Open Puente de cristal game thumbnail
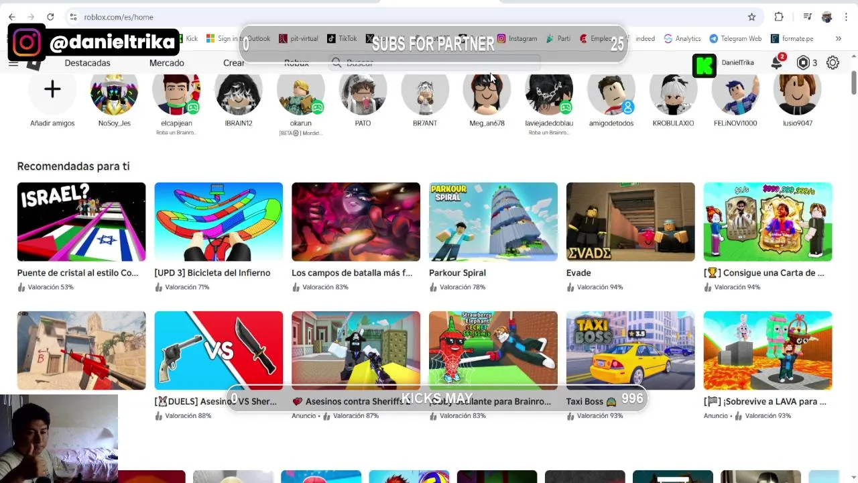This screenshot has height=483, width=858. (81, 221)
